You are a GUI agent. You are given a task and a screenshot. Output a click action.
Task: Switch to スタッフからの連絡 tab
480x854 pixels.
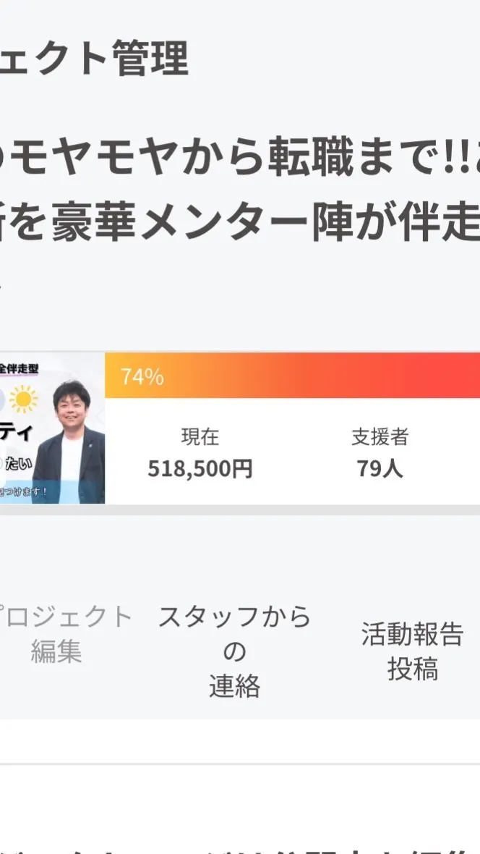(234, 651)
